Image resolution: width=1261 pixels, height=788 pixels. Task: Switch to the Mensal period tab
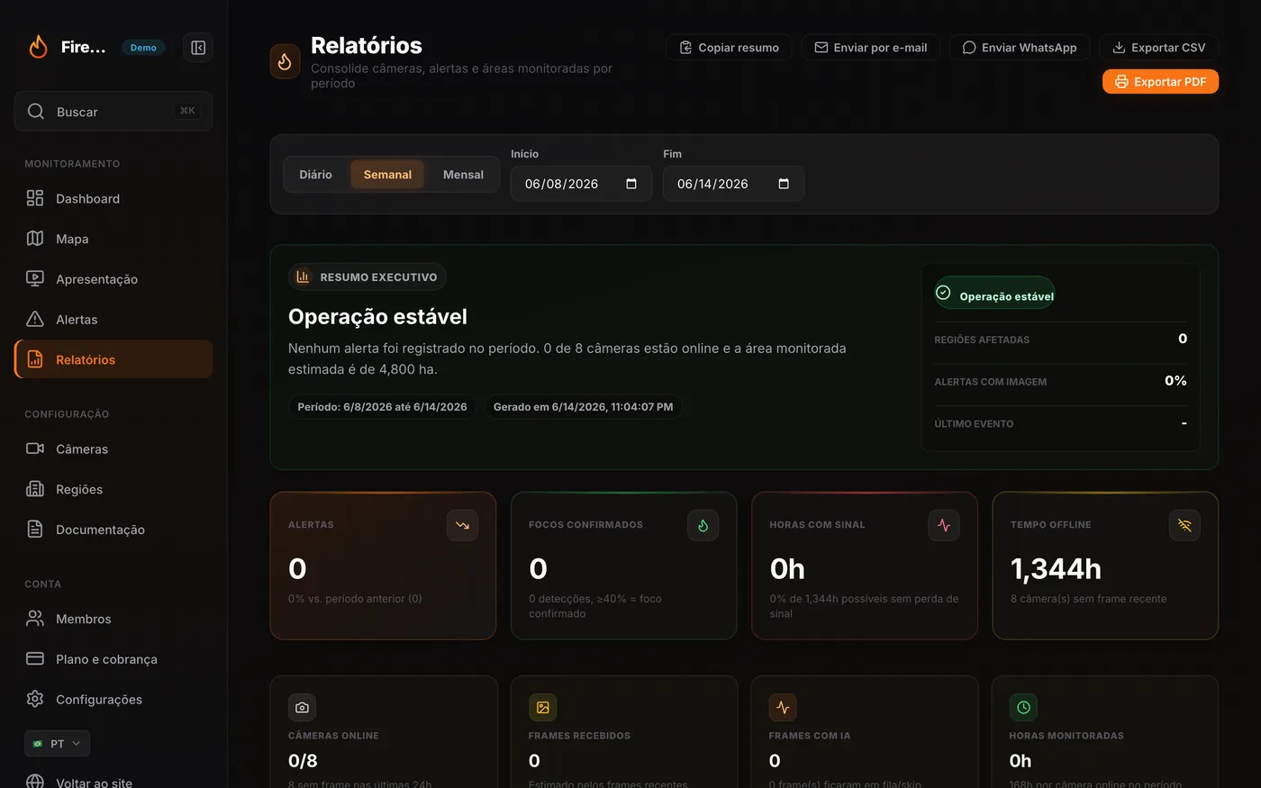click(463, 175)
